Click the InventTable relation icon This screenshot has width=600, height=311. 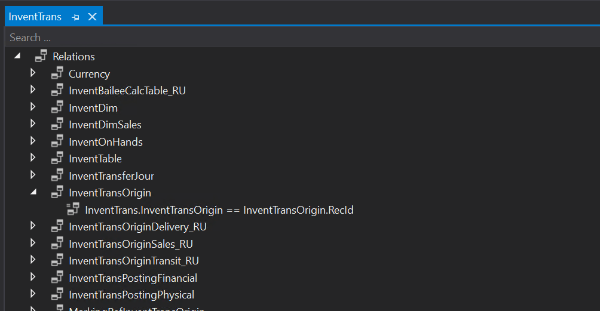point(57,159)
